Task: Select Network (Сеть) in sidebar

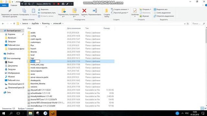Action: tap(9, 92)
